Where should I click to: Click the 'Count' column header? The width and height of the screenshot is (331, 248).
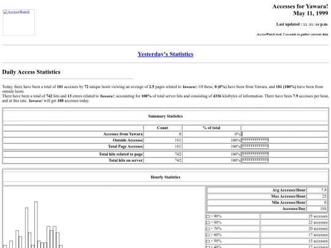162,128
